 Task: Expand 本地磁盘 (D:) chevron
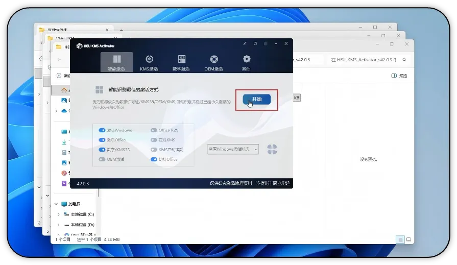[59, 225]
